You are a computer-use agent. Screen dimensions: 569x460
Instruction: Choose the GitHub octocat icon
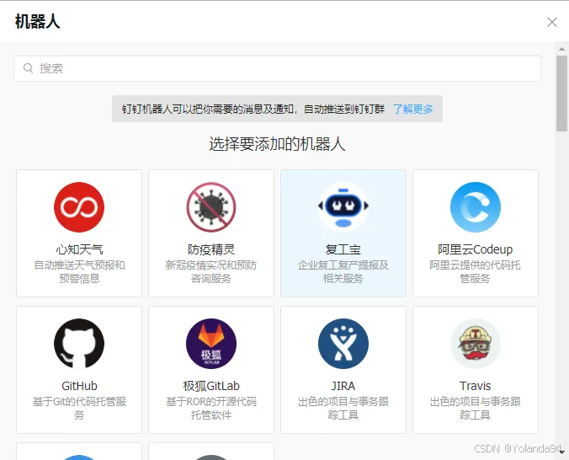(79, 344)
